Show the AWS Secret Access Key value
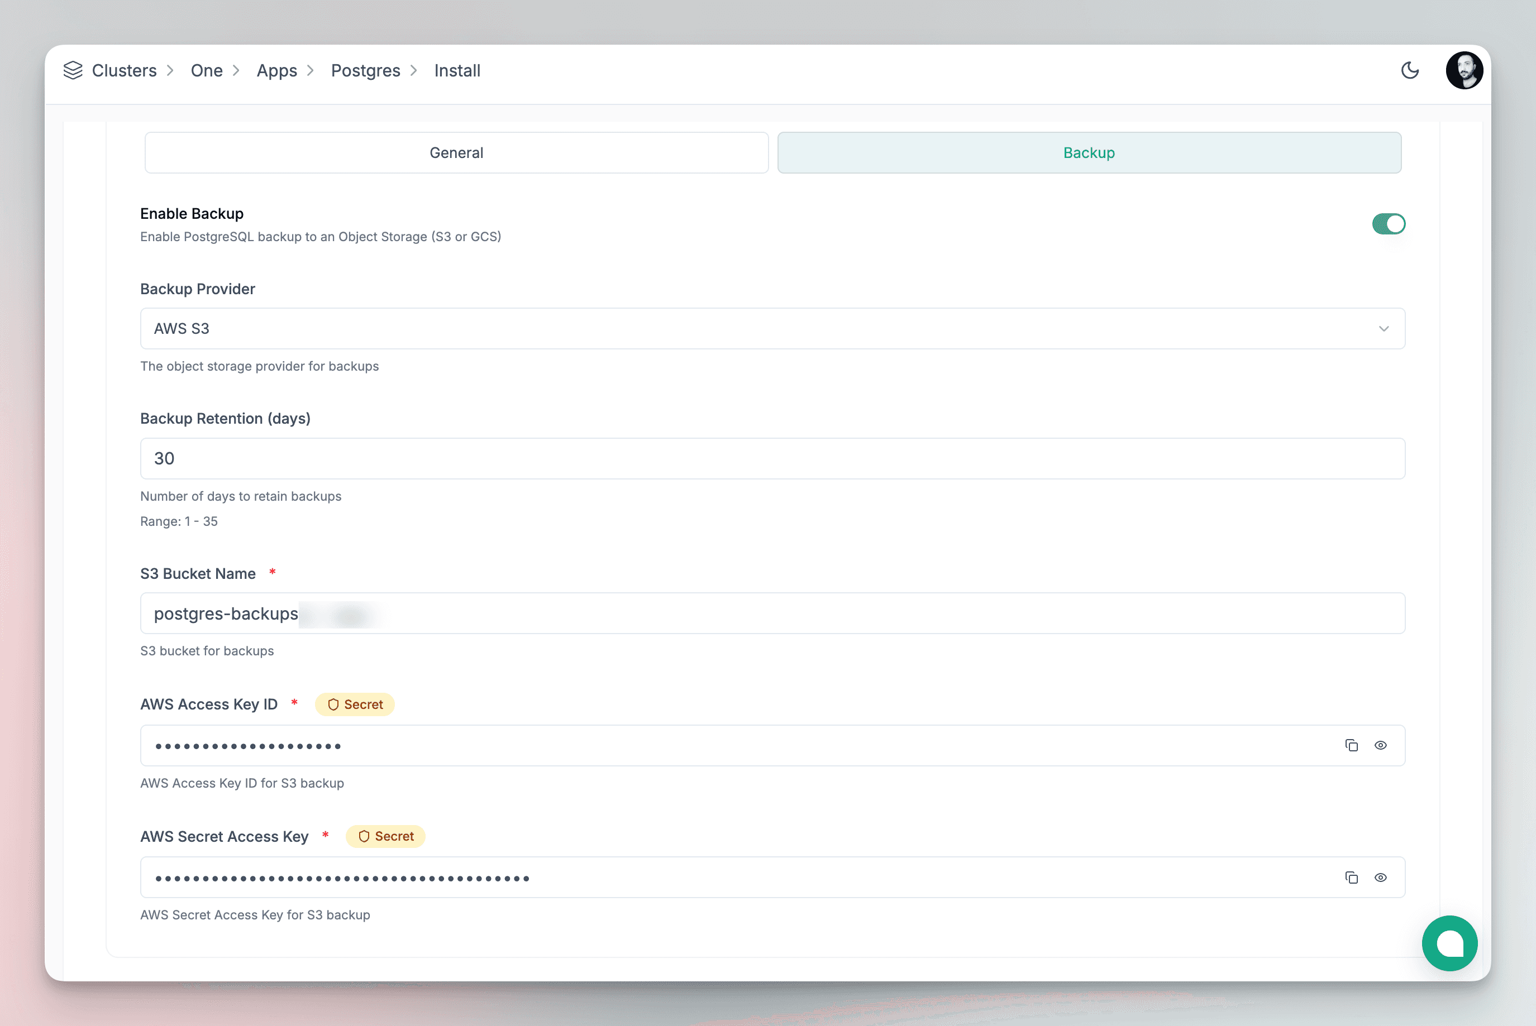Screen dimensions: 1536x1026 tap(1380, 878)
